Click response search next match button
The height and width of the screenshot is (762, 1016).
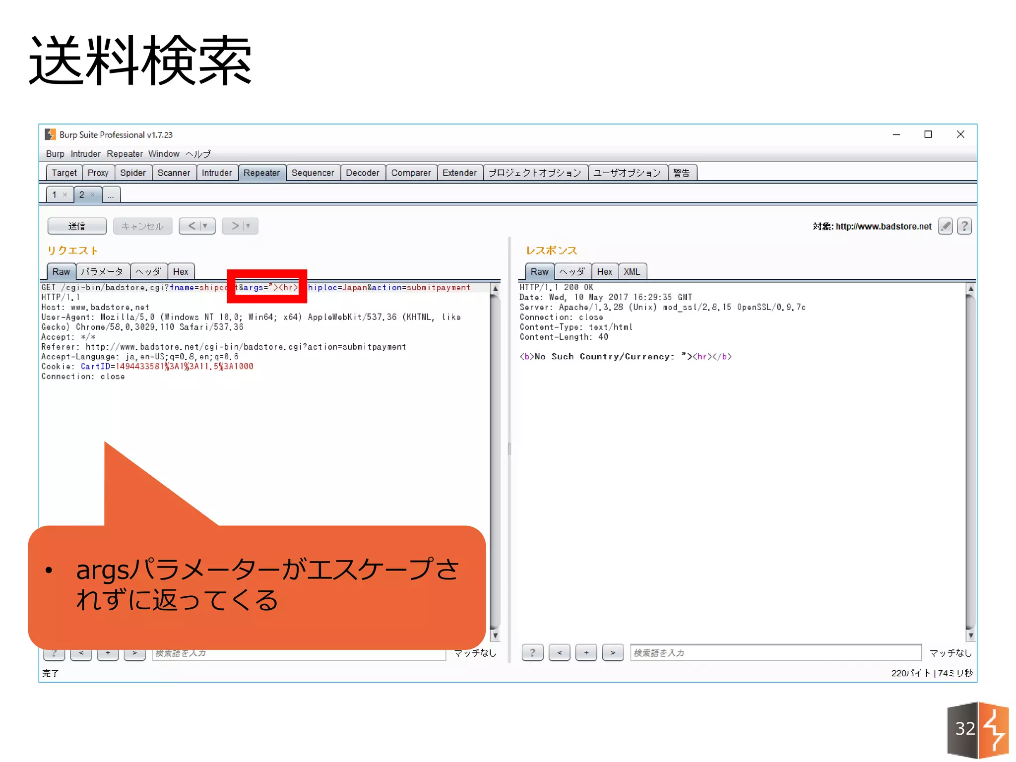[613, 652]
